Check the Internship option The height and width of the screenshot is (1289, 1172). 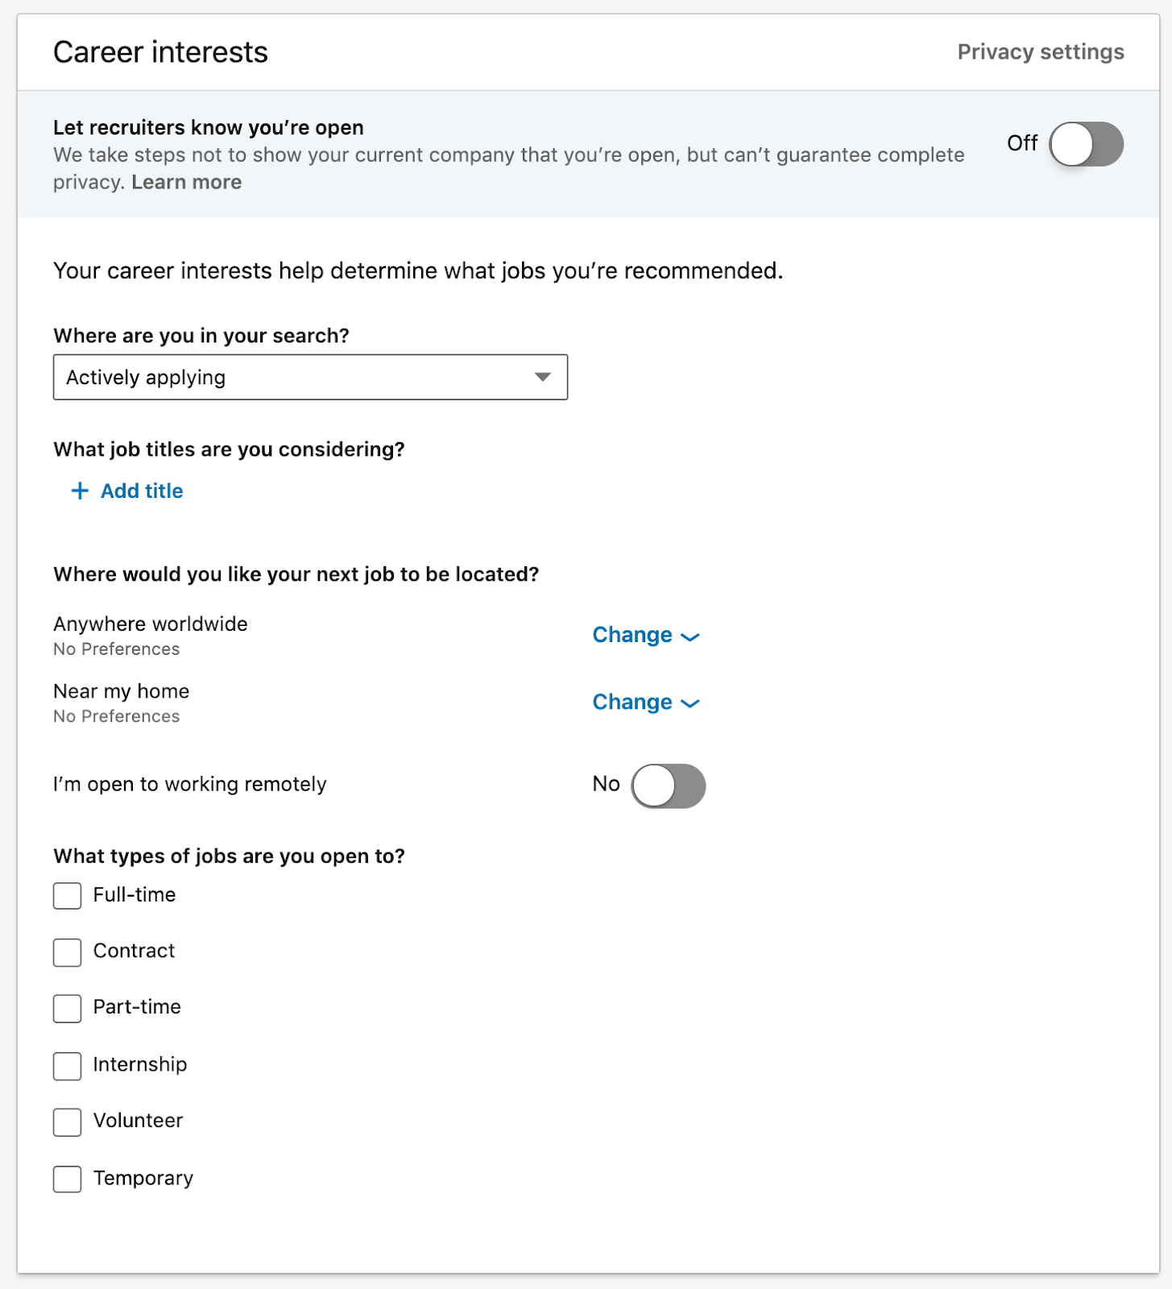point(68,1066)
